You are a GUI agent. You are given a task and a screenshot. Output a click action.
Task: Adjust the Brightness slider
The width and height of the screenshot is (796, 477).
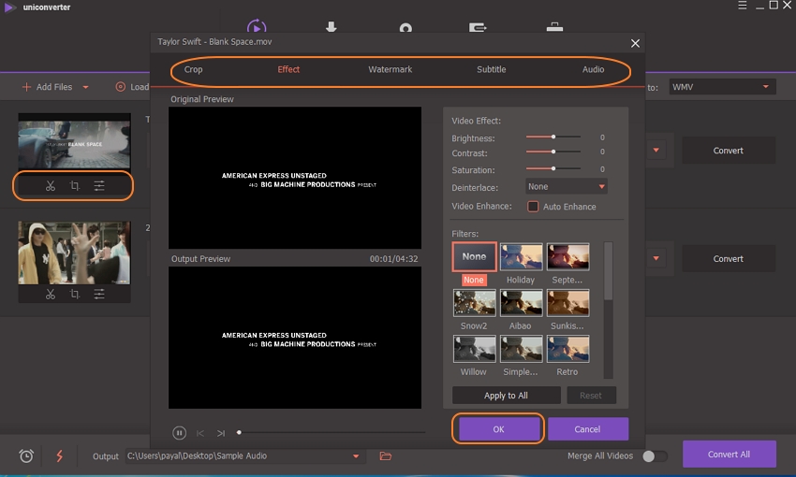tap(553, 137)
